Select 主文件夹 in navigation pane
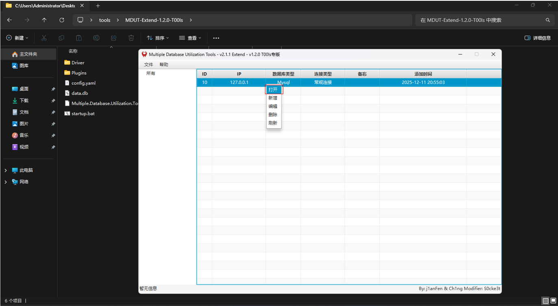The width and height of the screenshot is (558, 306). click(28, 54)
